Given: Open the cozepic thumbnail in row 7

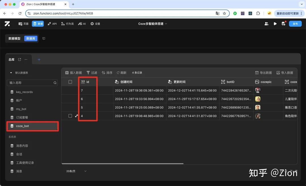Looking at the screenshot, I should pos(258,90).
